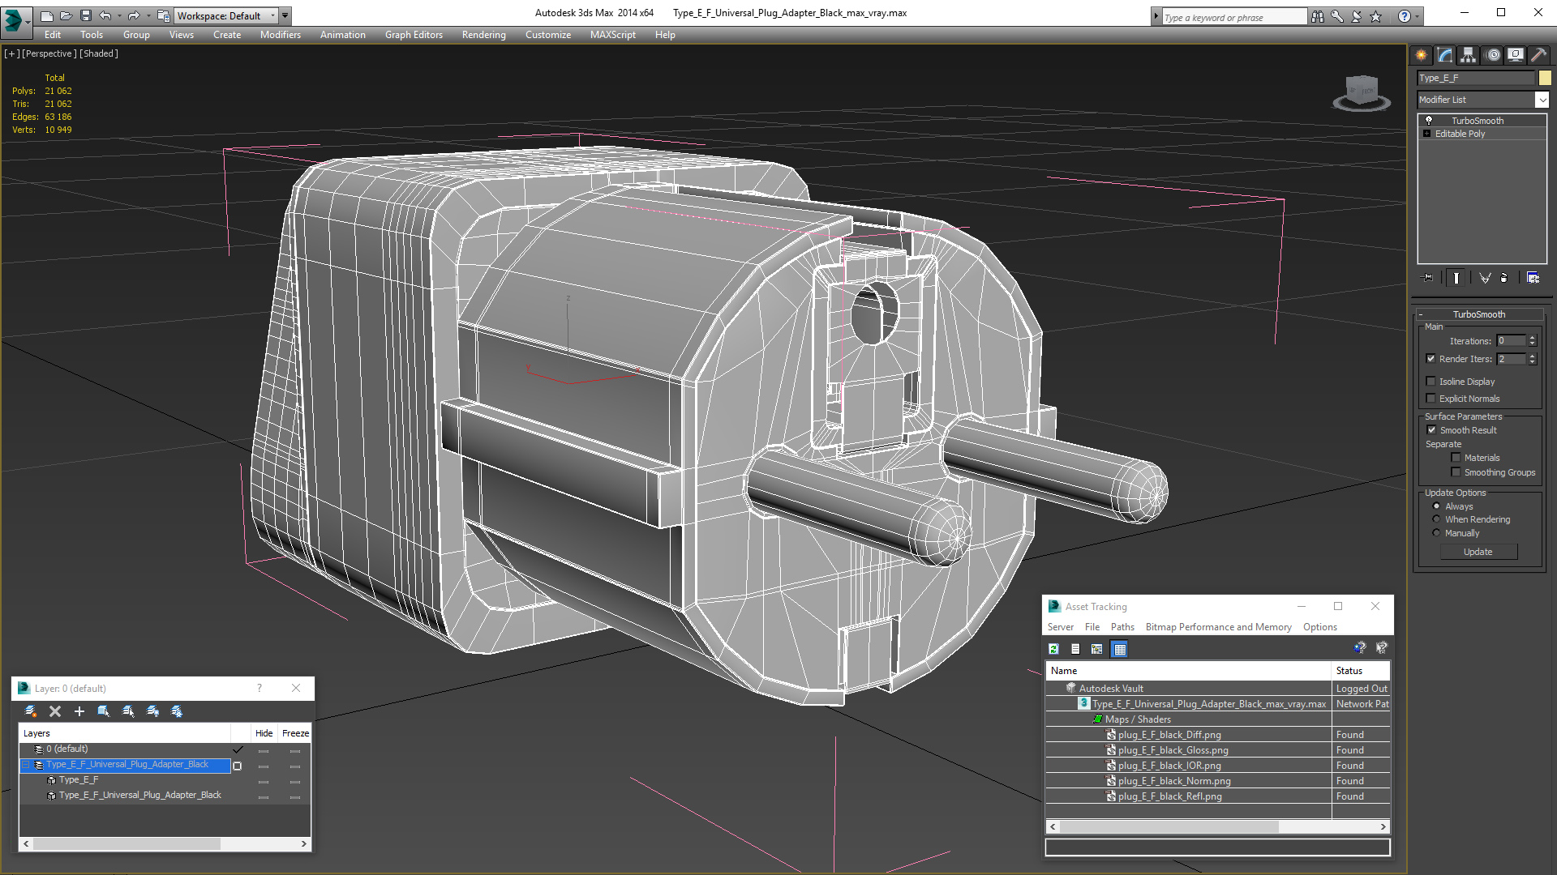Click Refresh icon in Asset Tracking
The image size is (1557, 875).
pyautogui.click(x=1053, y=649)
